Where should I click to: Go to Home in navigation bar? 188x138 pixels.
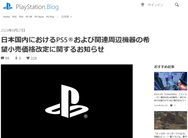(x=7, y=17)
